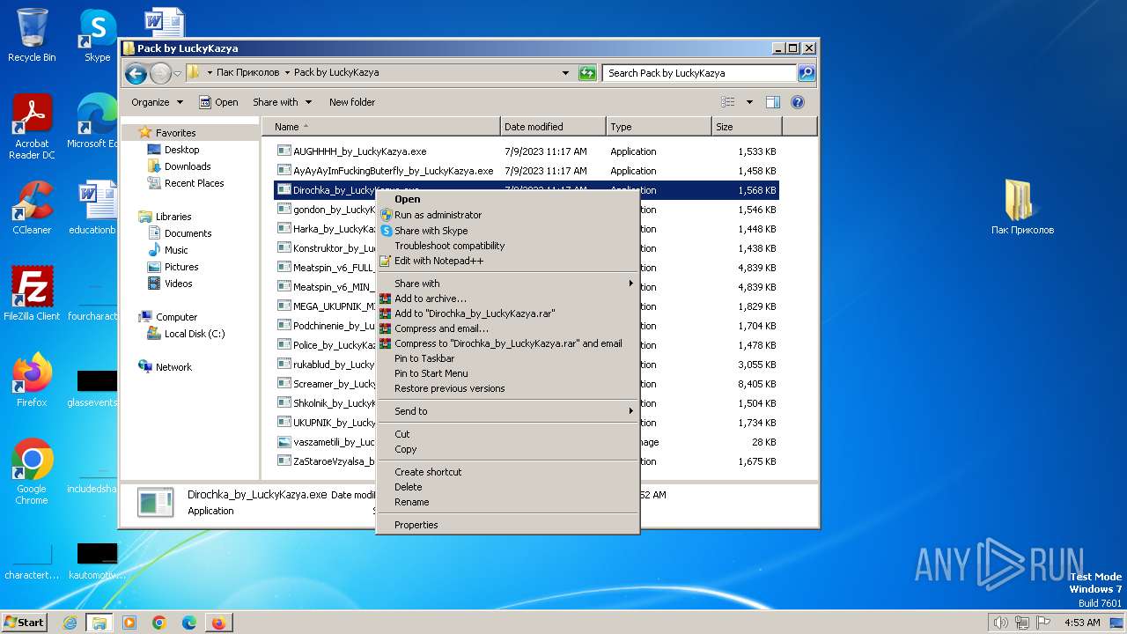1127x634 pixels.
Task: Open the Organize dropdown menu
Action: pyautogui.click(x=157, y=102)
